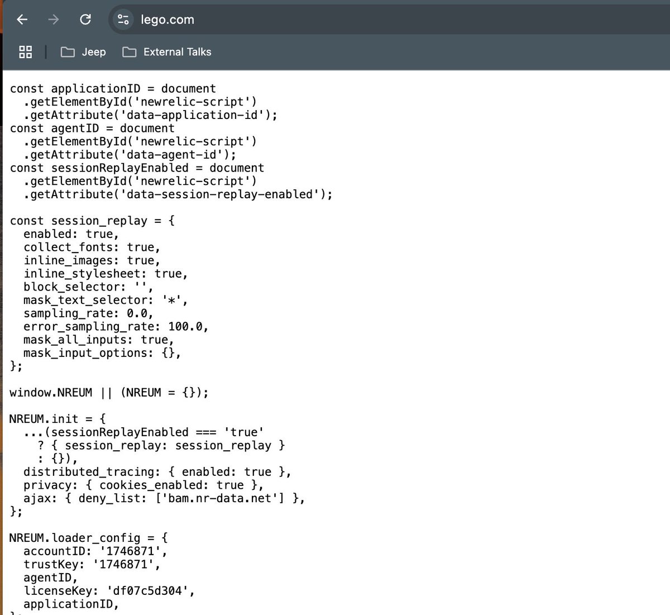The width and height of the screenshot is (670, 615).
Task: Click the line "? { session_replay: session_replay }"
Action: coord(161,446)
